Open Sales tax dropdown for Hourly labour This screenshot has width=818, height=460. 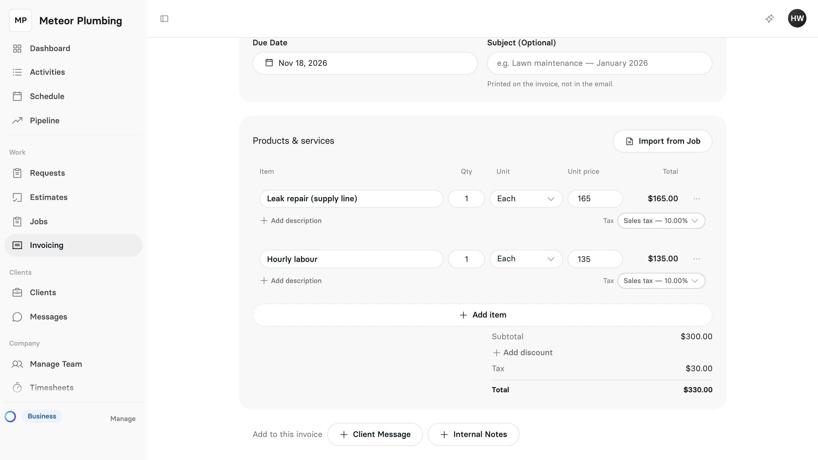pyautogui.click(x=661, y=281)
